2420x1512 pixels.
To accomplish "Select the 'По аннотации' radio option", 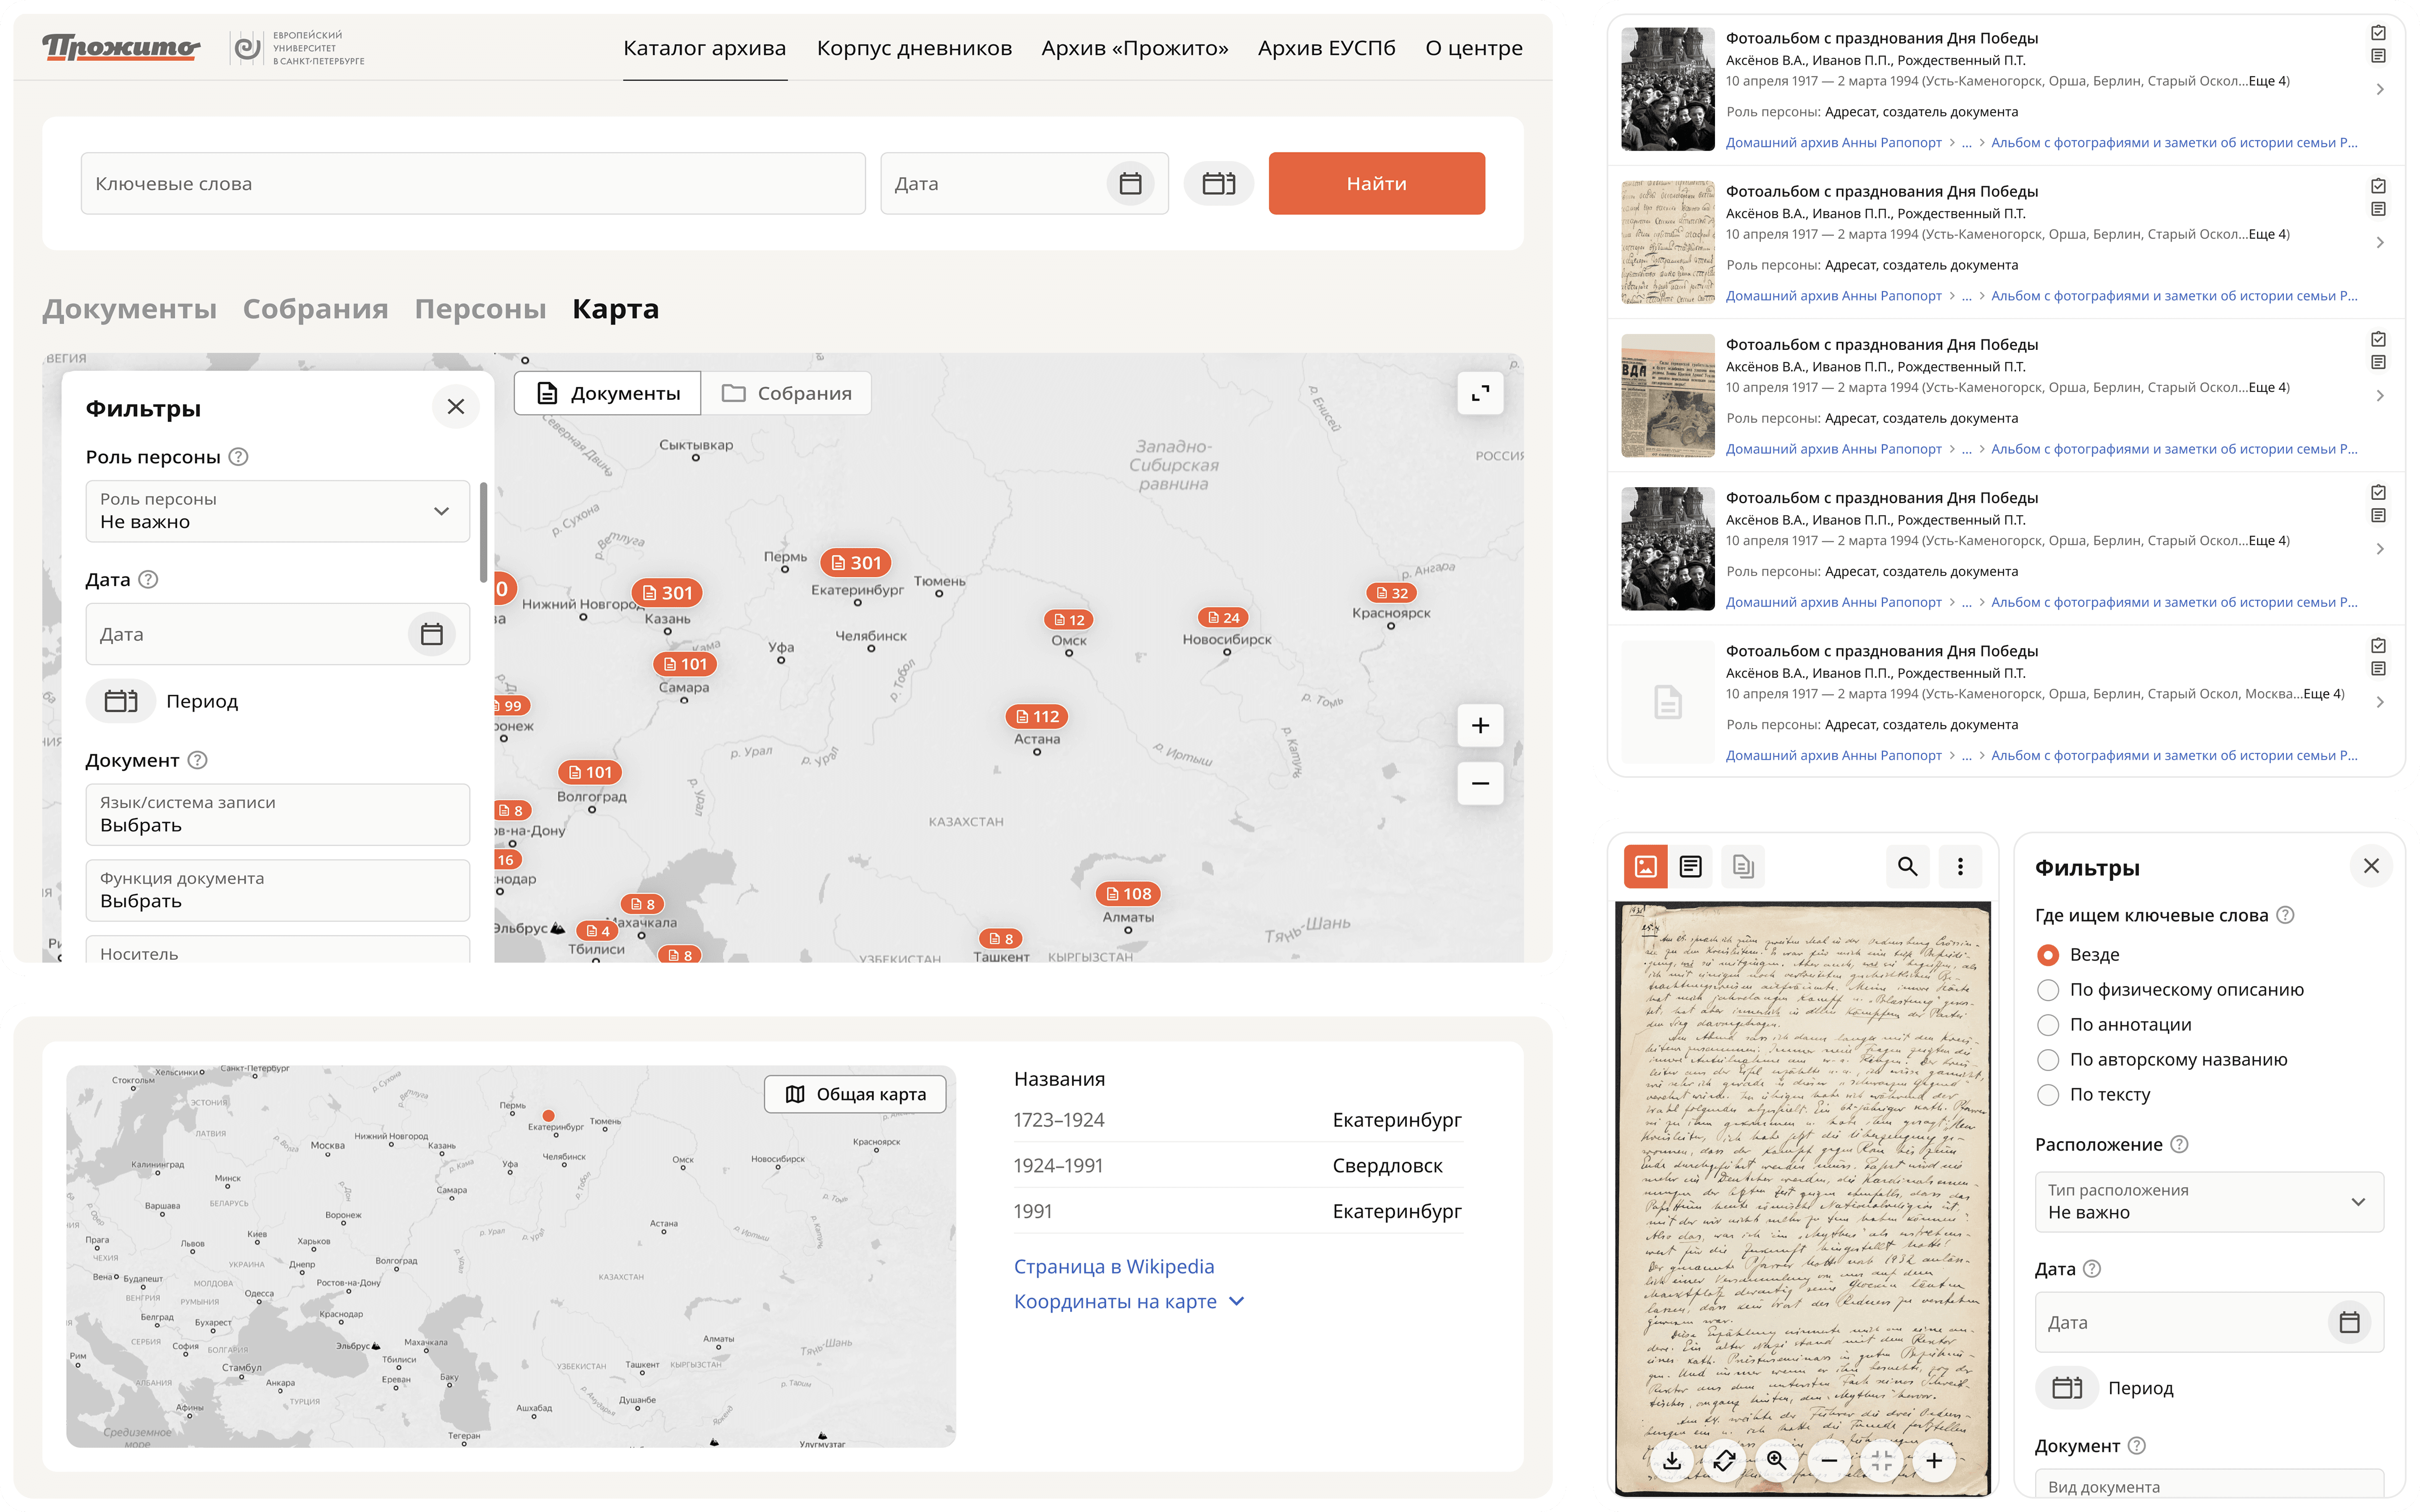I will point(2048,1025).
